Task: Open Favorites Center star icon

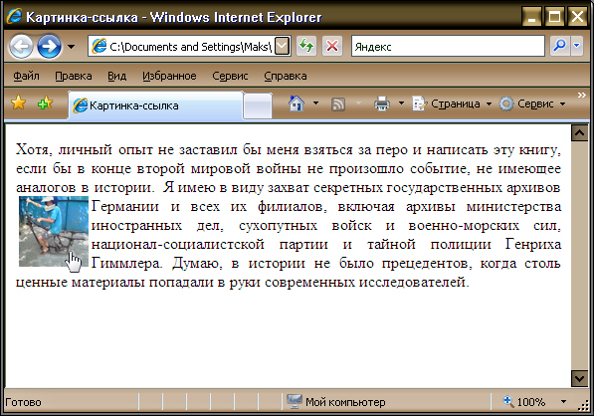Action: [x=18, y=104]
